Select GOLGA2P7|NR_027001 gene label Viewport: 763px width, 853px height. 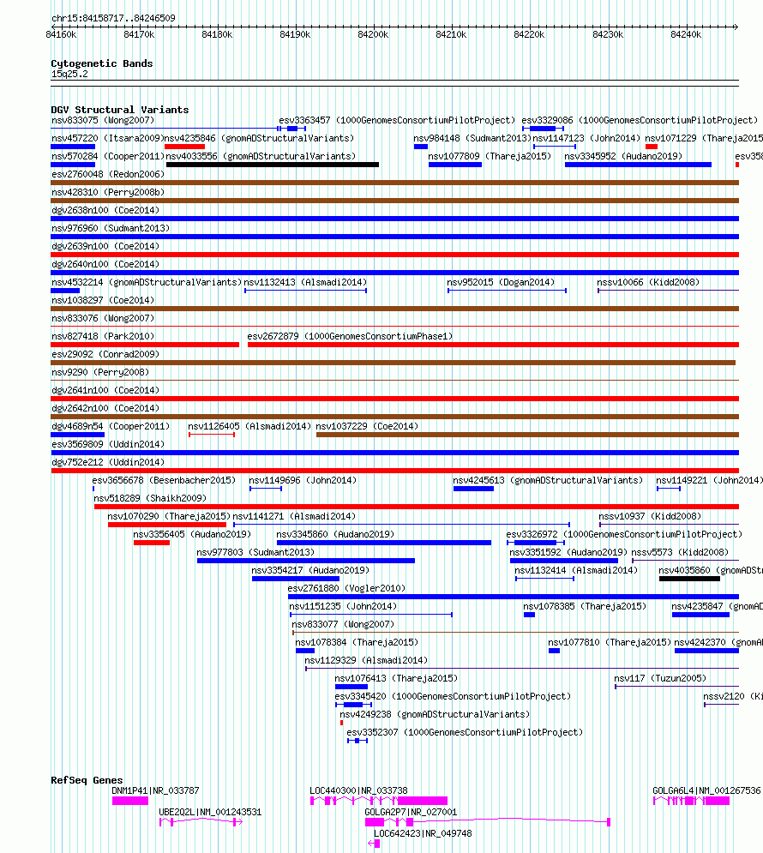pyautogui.click(x=411, y=812)
